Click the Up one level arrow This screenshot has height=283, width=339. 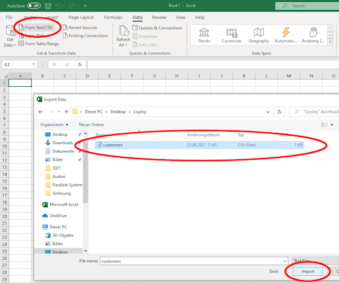pos(66,112)
